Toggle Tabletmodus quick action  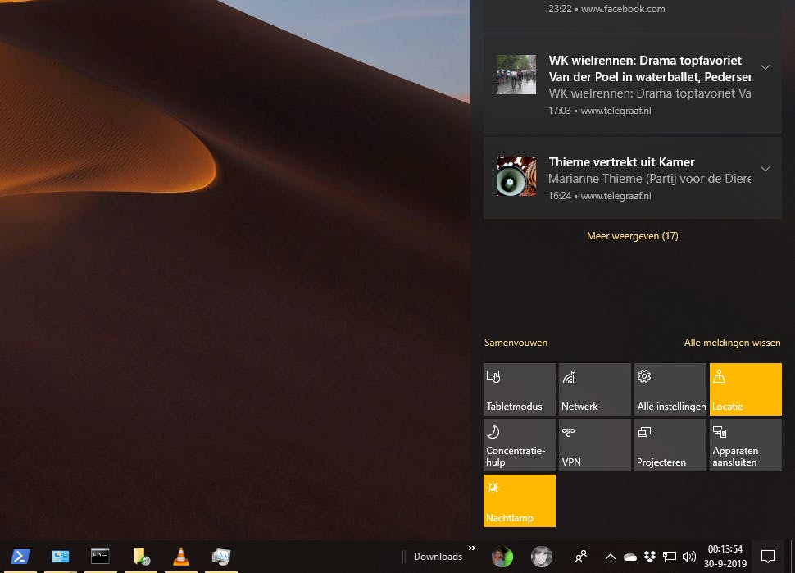click(519, 389)
